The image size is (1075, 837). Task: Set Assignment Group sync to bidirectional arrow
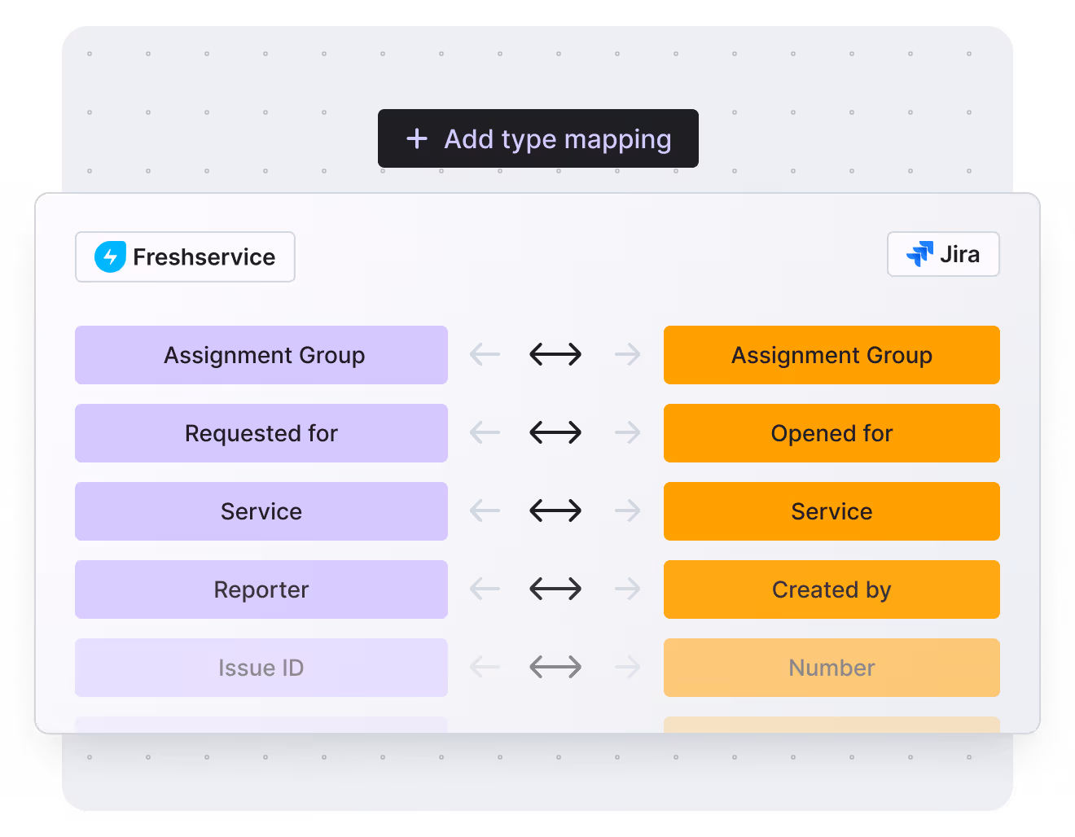(x=555, y=354)
